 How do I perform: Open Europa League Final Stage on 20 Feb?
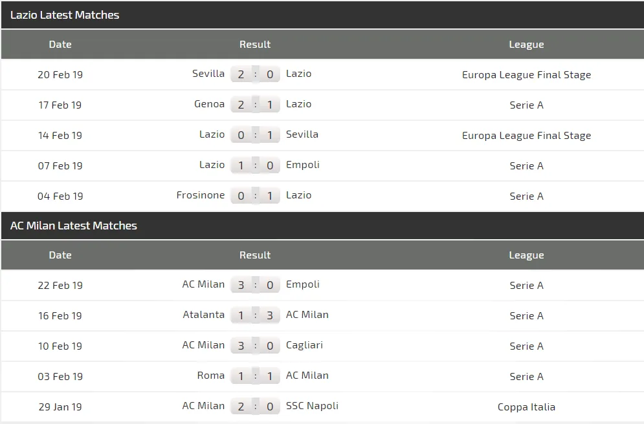[526, 75]
